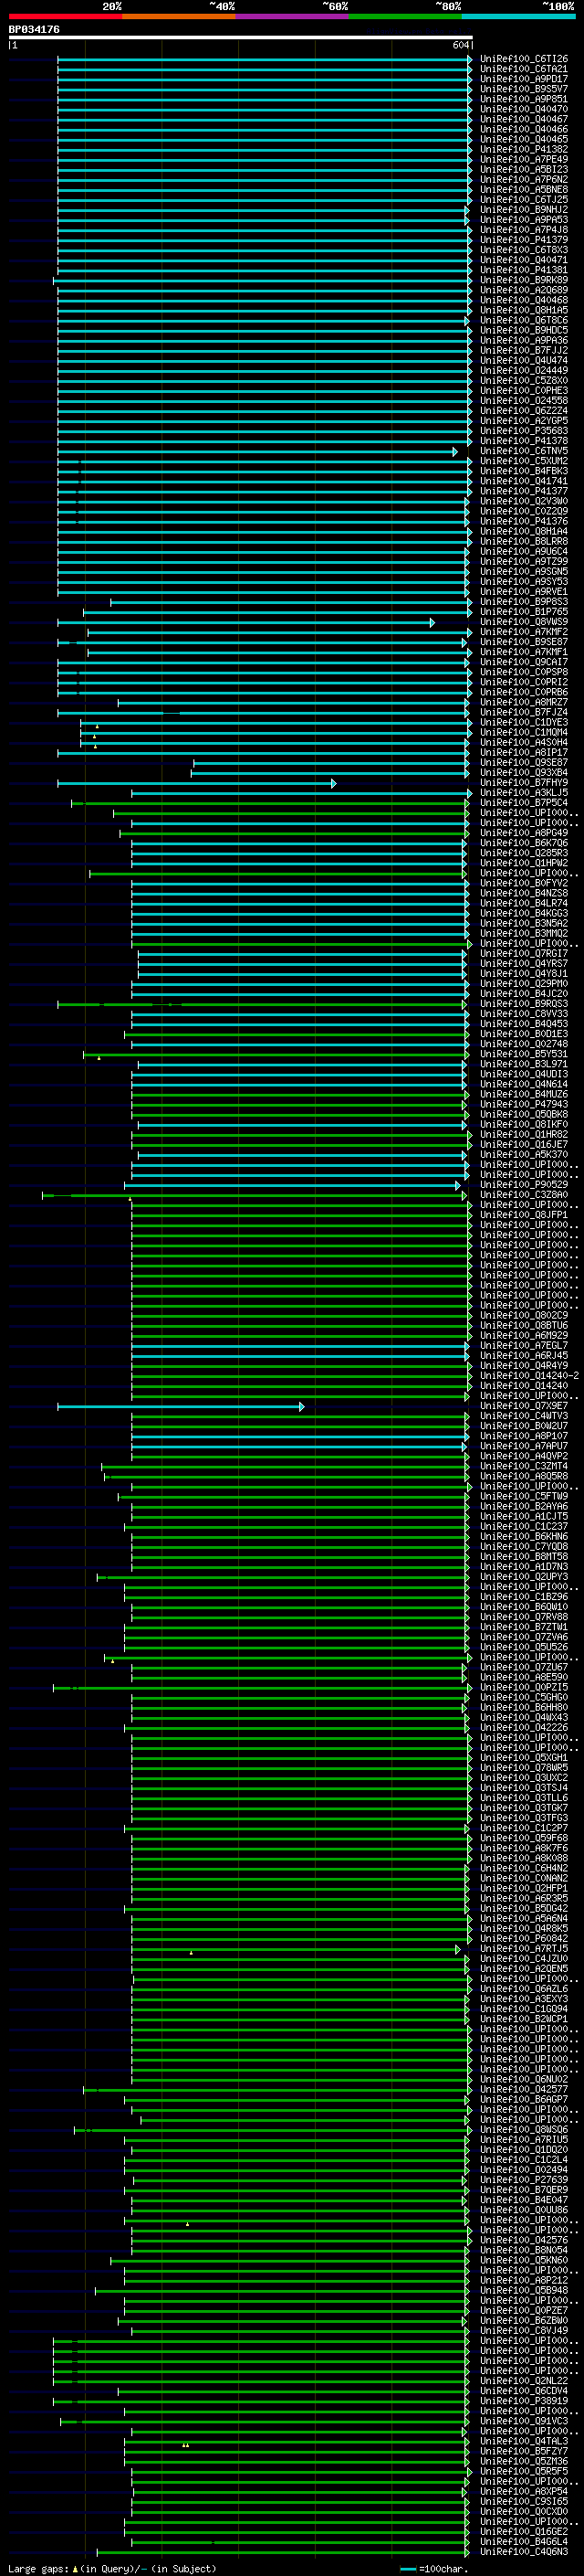The image size is (584, 2576).
Task: Select the label UniRef100_A9RVE1
Action: (524, 592)
